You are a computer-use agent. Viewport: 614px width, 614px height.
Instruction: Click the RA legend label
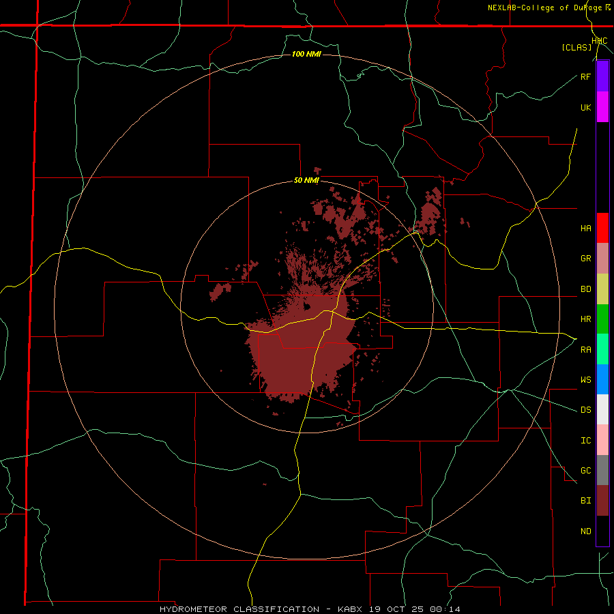[x=585, y=350]
